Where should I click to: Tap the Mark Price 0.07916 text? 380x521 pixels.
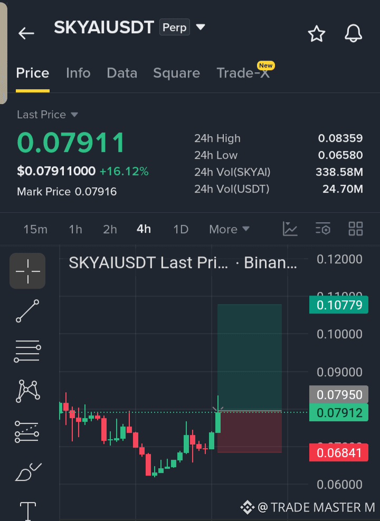click(x=67, y=192)
